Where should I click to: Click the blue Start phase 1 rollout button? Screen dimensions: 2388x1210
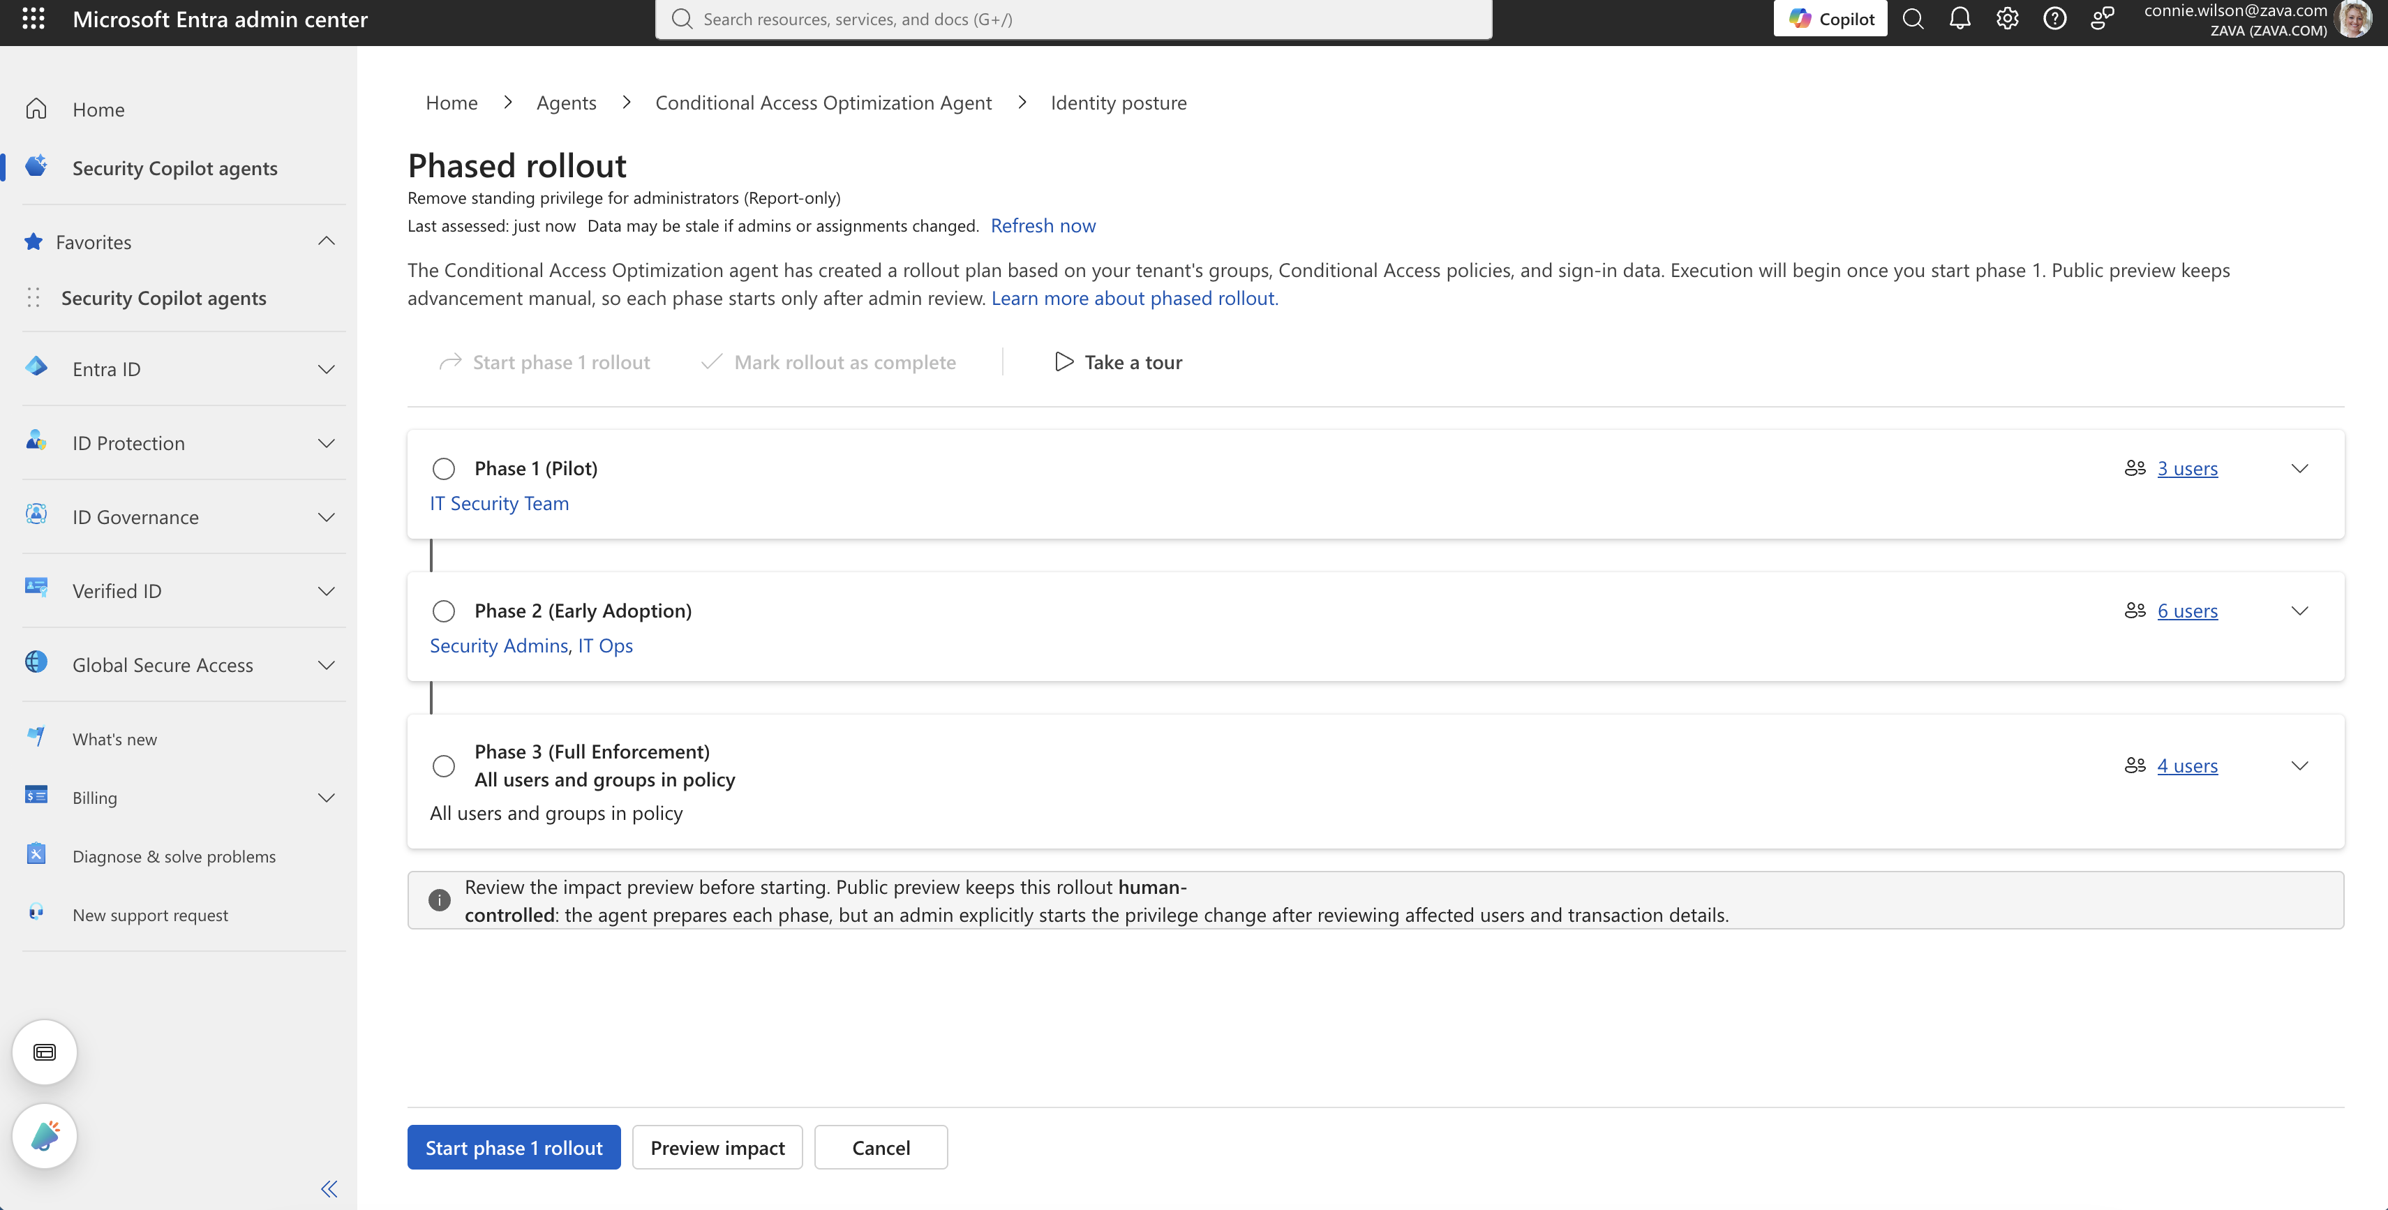pos(514,1148)
